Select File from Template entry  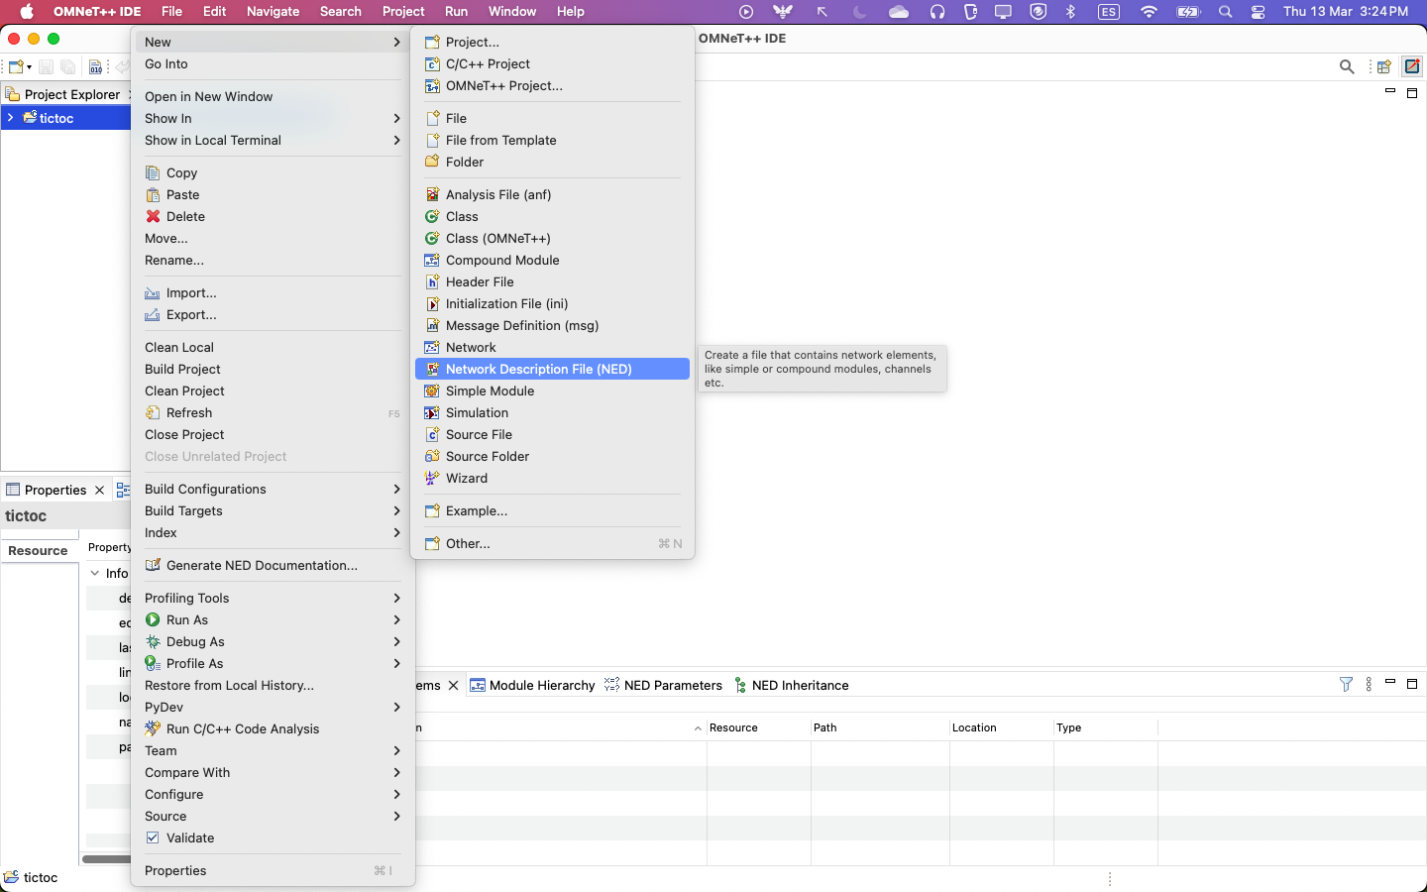pos(552,140)
